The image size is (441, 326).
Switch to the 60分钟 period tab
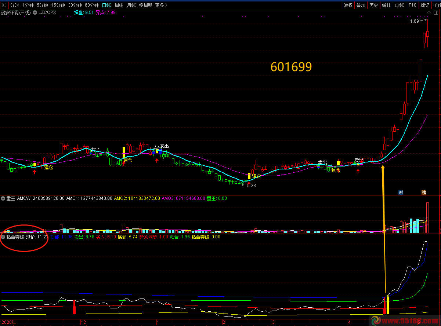pos(91,5)
